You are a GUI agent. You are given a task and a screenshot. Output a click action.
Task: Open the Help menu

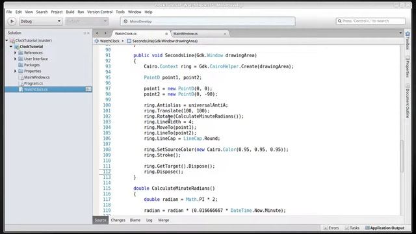click(148, 12)
